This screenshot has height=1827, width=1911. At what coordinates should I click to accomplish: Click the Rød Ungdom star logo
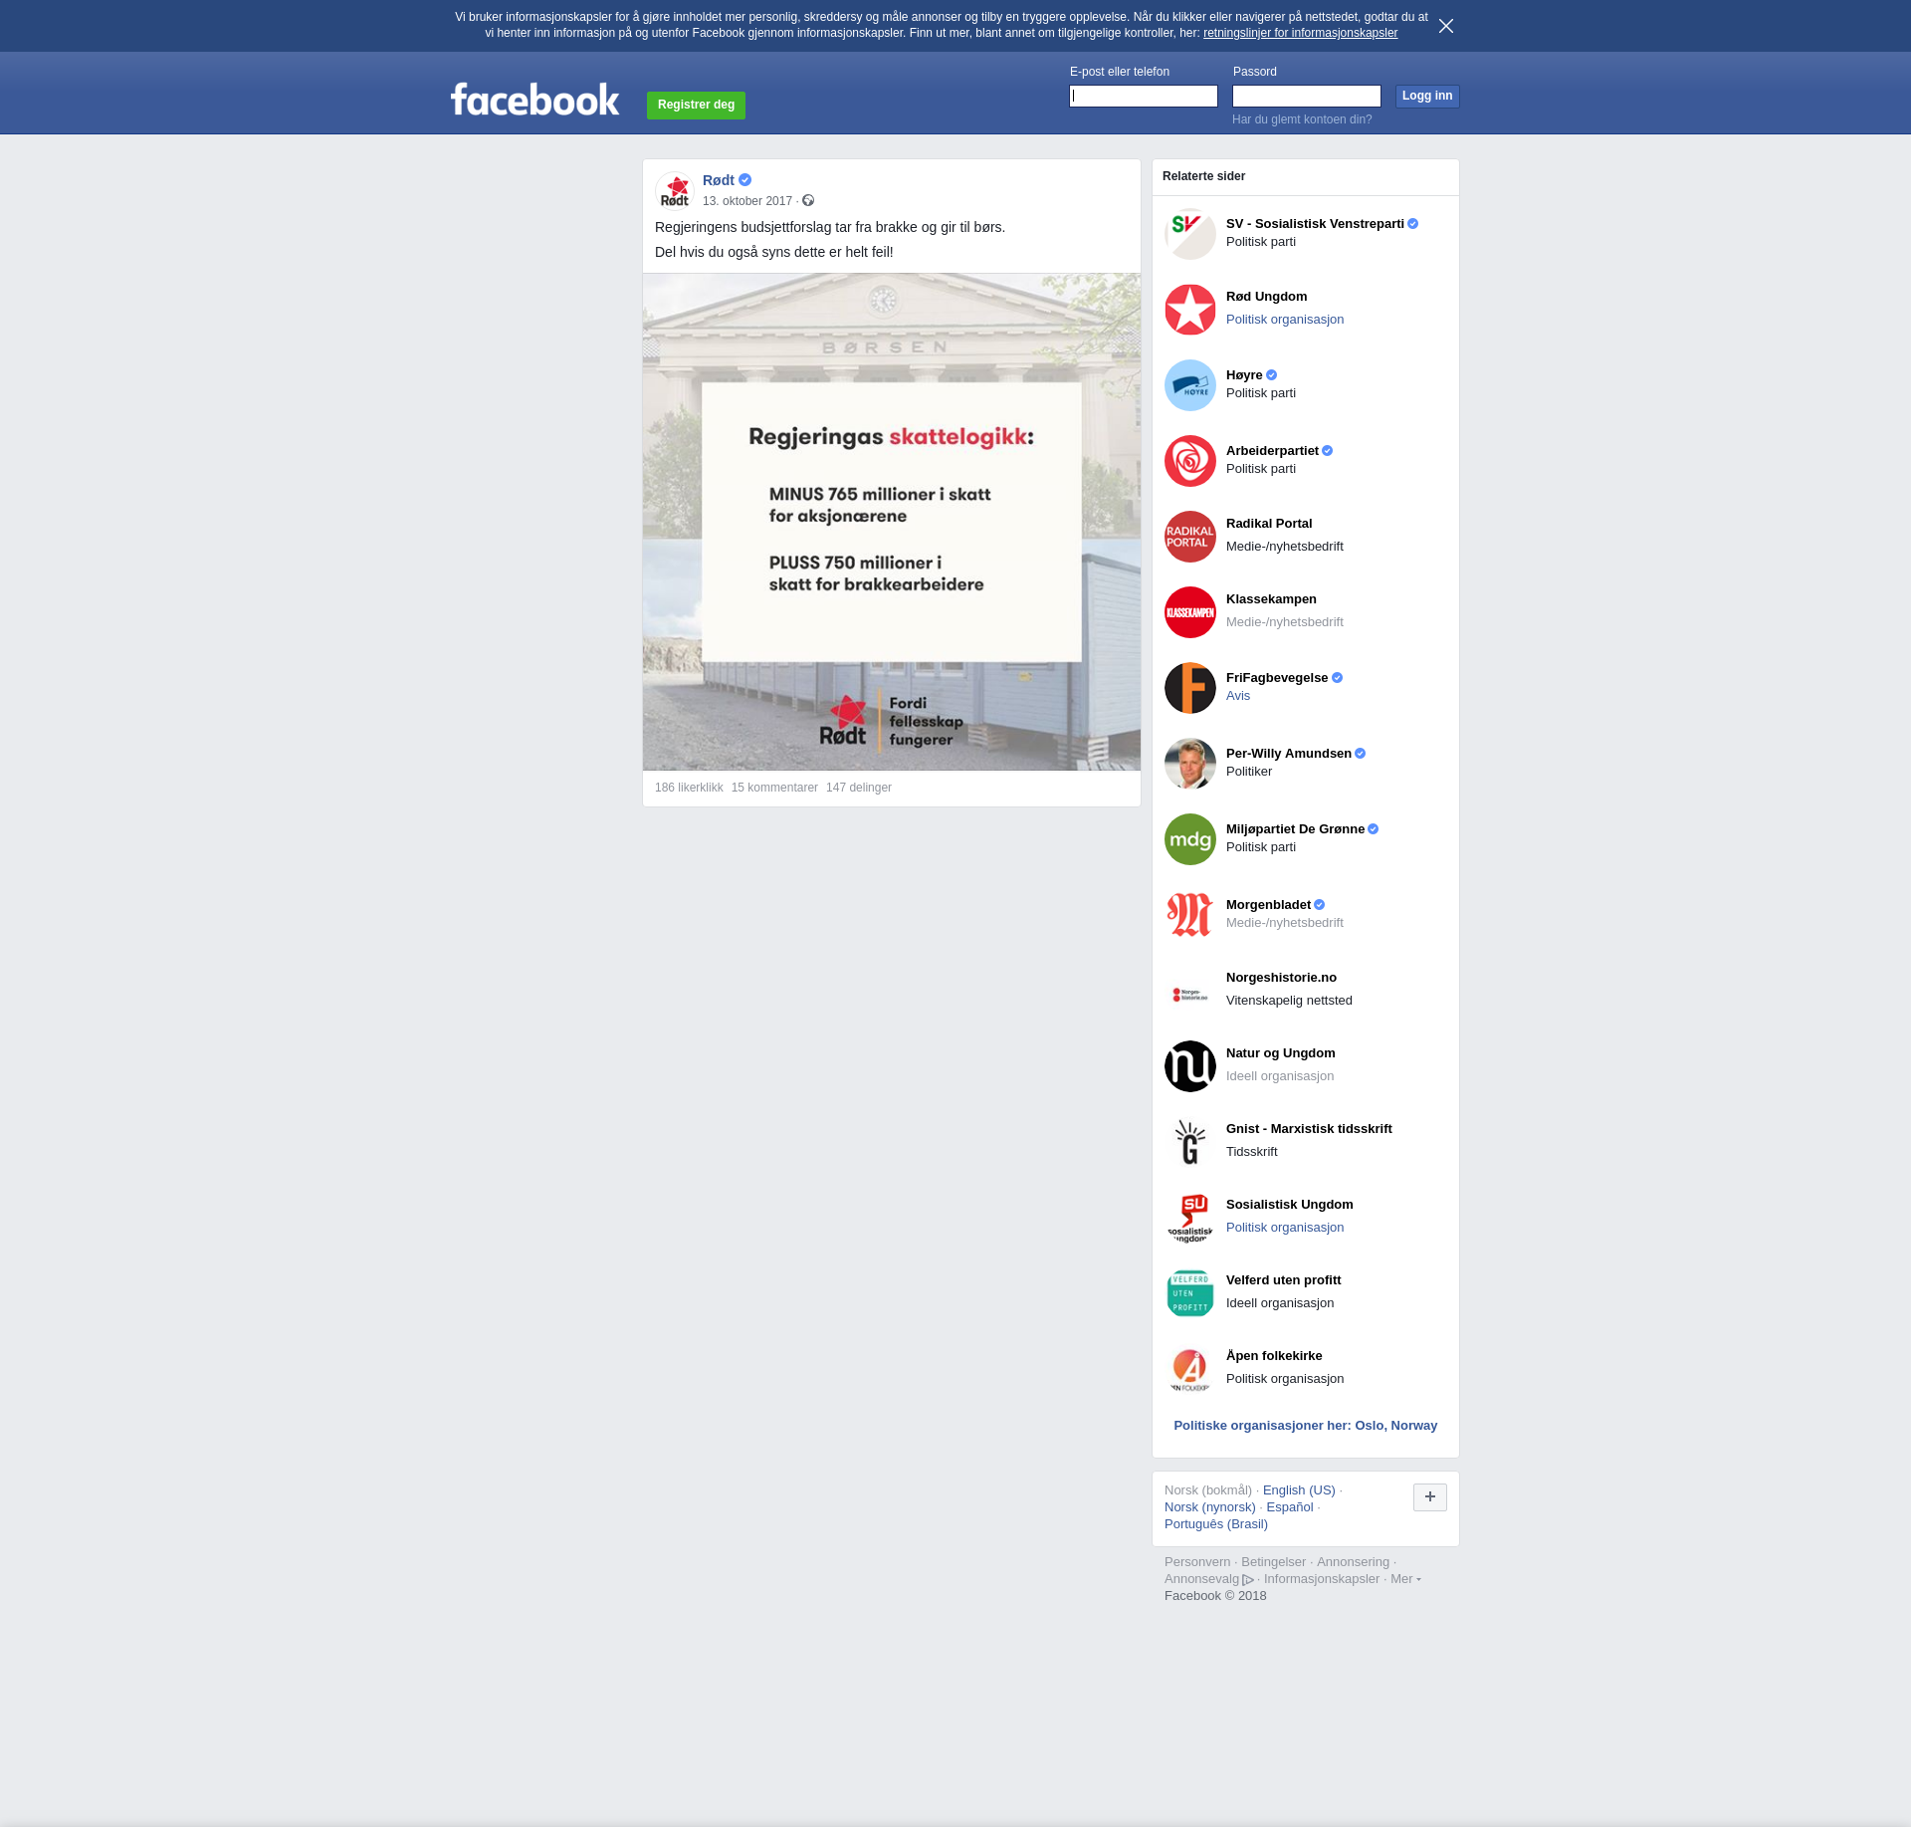[x=1189, y=310]
